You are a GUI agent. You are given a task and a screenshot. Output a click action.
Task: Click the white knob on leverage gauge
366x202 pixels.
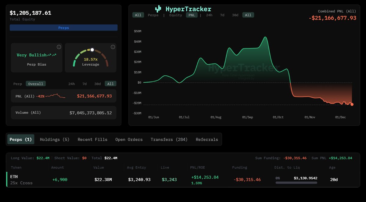(92, 50)
